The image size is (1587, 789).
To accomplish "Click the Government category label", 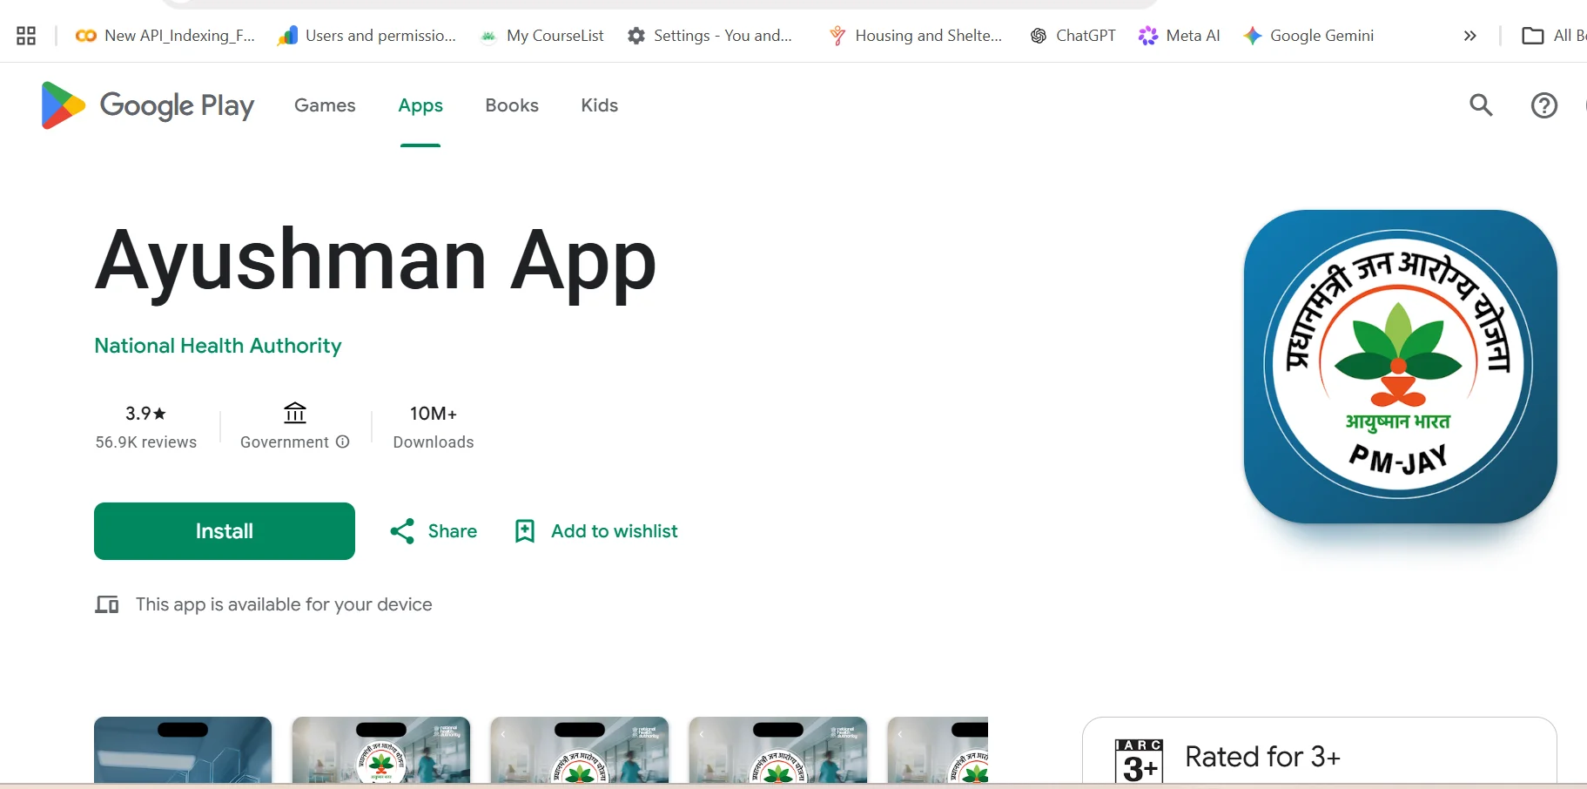I will (285, 442).
